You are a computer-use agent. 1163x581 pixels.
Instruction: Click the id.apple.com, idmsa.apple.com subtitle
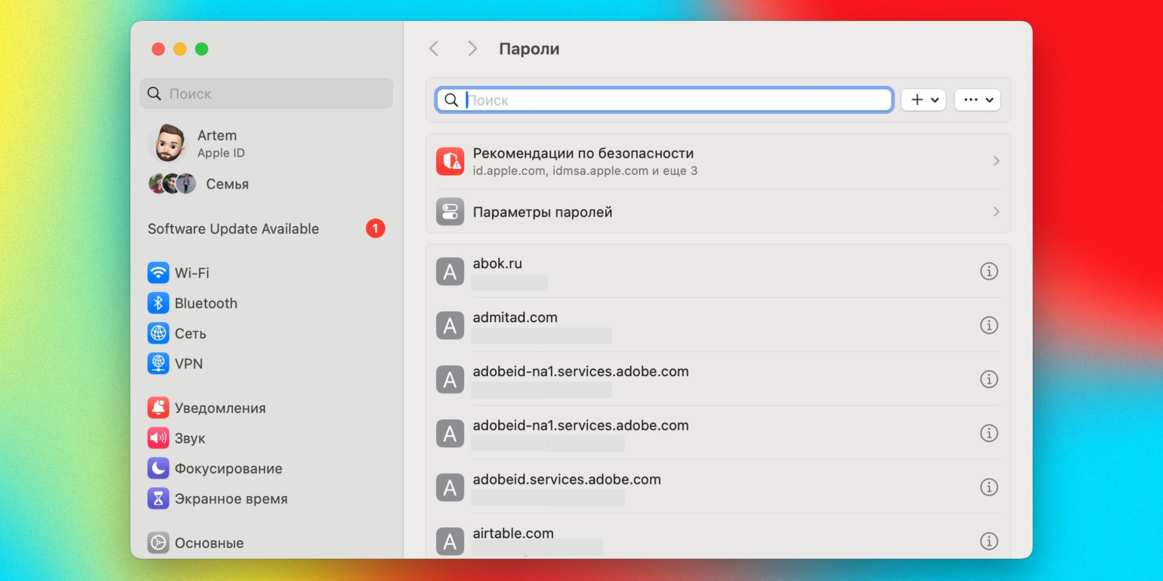585,171
